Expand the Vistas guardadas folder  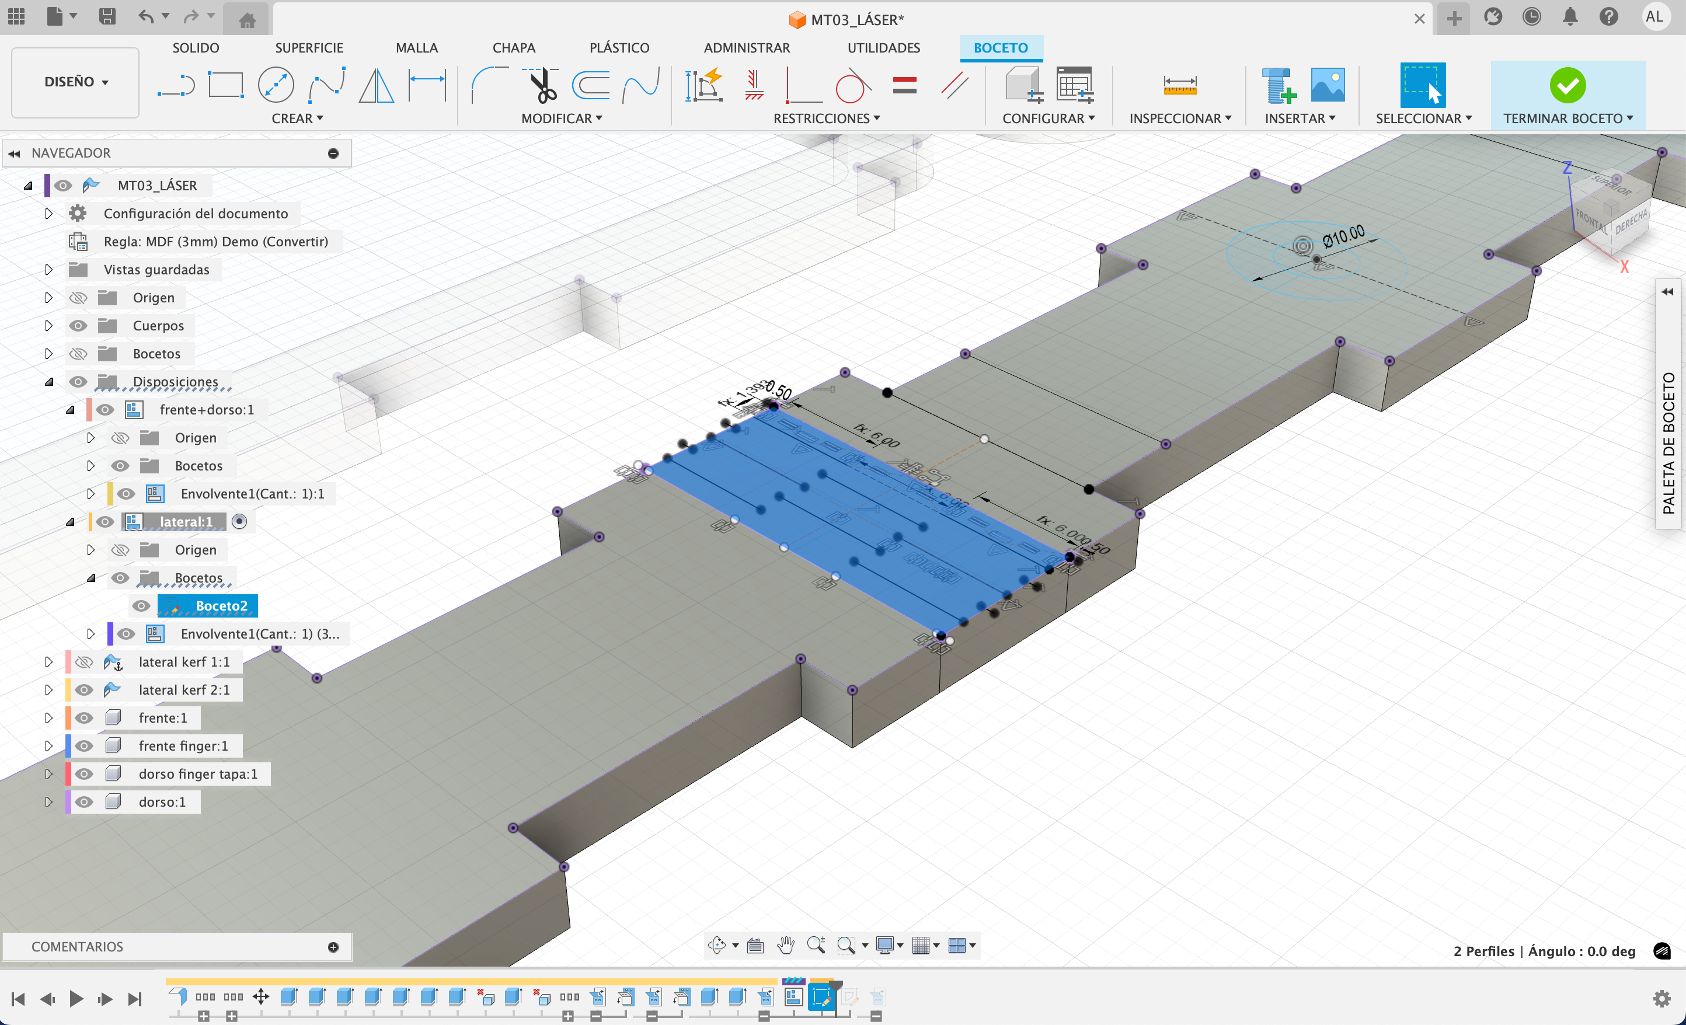coord(48,270)
